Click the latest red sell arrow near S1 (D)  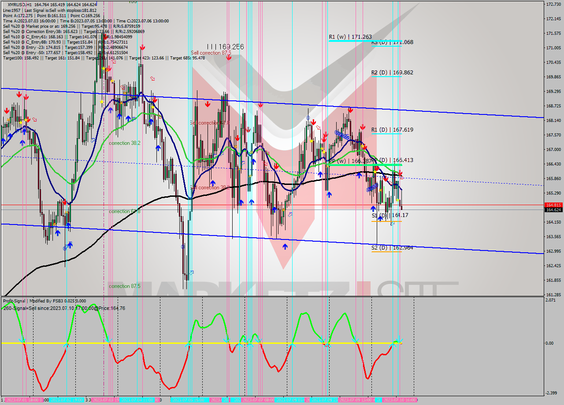point(400,173)
